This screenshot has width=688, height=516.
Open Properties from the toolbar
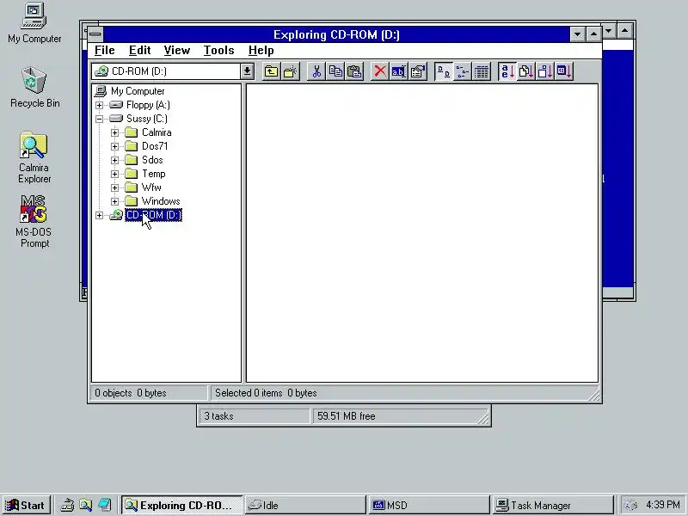click(418, 71)
